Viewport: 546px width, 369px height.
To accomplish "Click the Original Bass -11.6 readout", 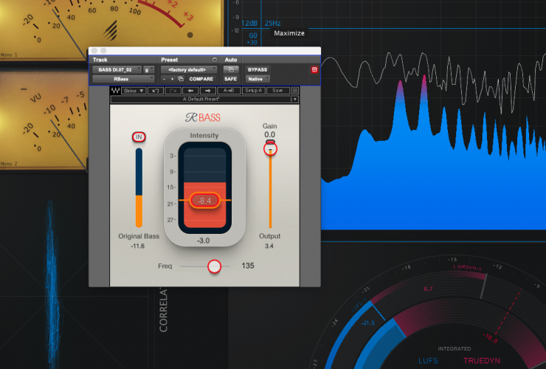I will coord(137,246).
